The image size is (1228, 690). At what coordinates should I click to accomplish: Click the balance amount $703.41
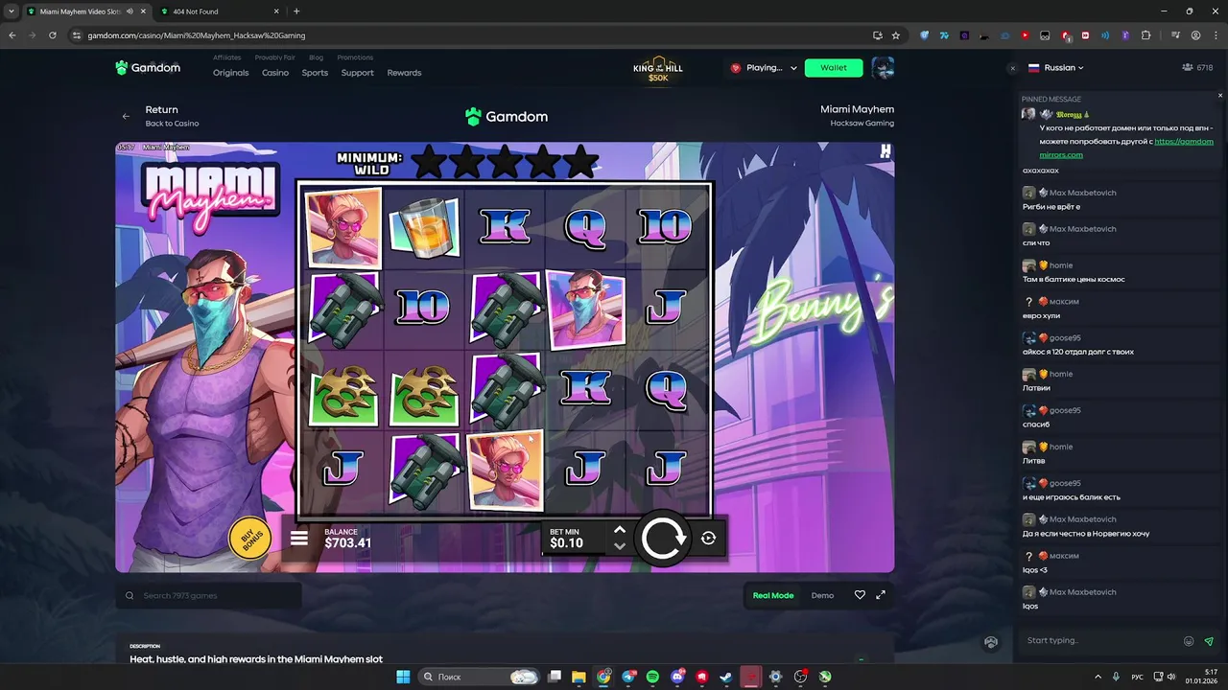[348, 543]
